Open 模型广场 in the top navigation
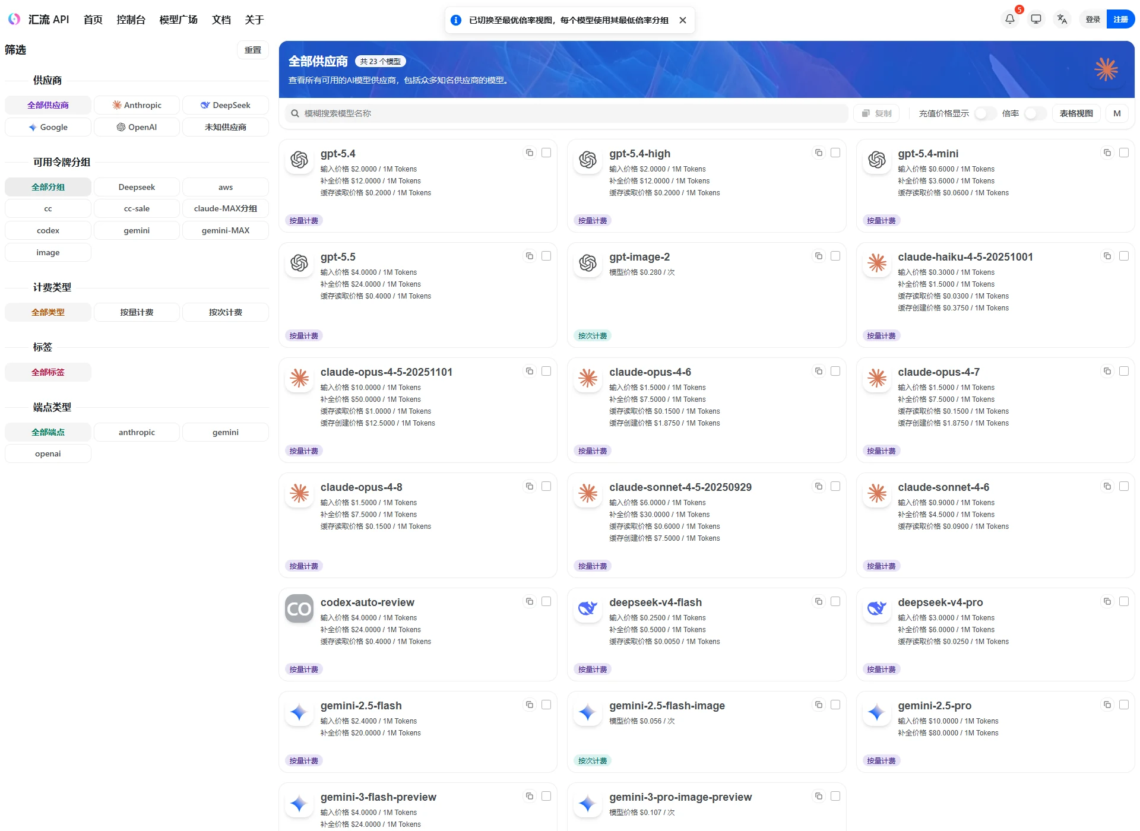 pos(179,20)
